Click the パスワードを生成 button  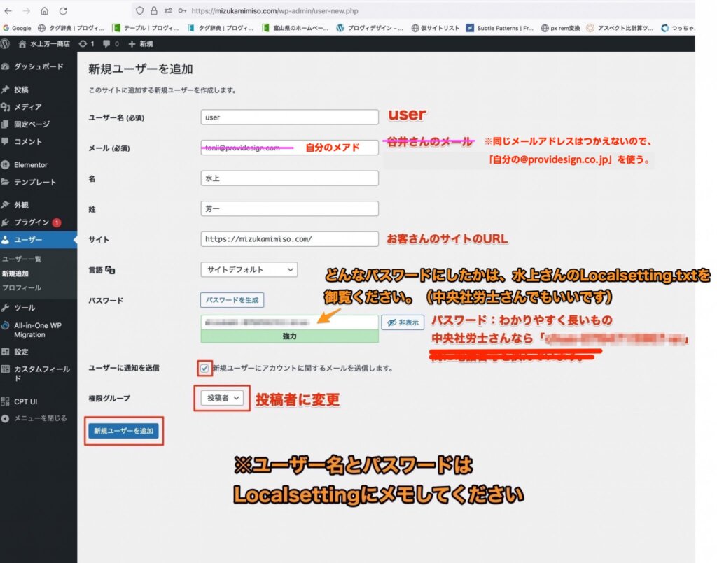tap(232, 300)
